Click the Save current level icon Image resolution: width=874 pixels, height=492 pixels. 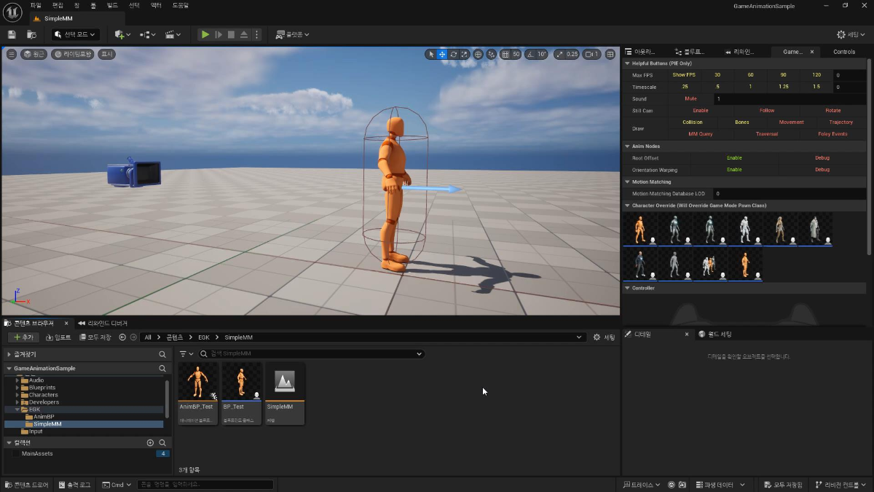(12, 34)
